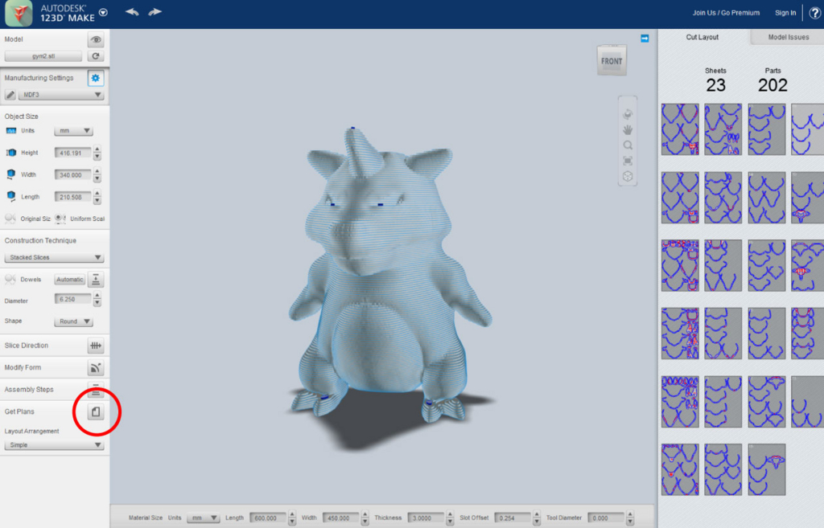This screenshot has width=824, height=528.
Task: Edit the MDF3 material preset pencil
Action: [x=10, y=95]
